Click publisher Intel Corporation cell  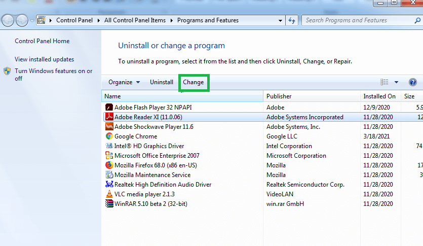click(x=289, y=146)
